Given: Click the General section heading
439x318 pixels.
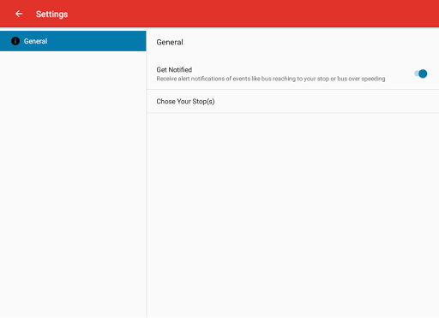Looking at the screenshot, I should point(170,42).
